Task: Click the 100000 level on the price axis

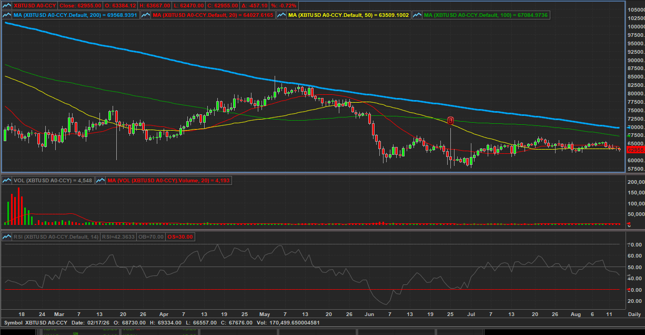Action: (x=636, y=27)
